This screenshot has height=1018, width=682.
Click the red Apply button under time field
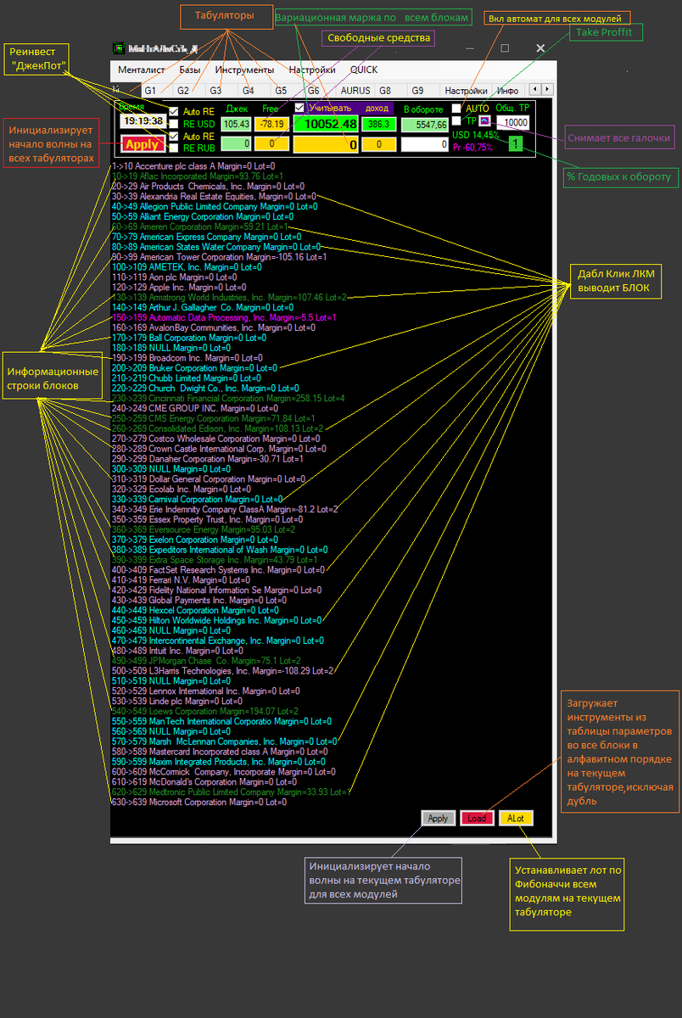142,145
